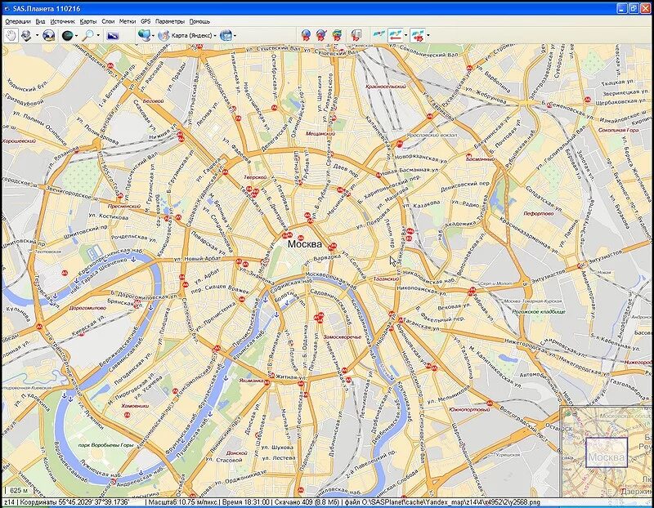Click the Масштаб 10.75 м/пикс. status entry
Image resolution: width=654 pixels, height=508 pixels.
tap(183, 502)
